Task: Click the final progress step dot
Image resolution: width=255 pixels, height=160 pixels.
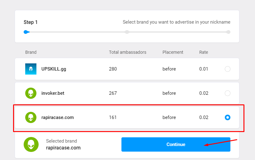Action: click(x=228, y=32)
